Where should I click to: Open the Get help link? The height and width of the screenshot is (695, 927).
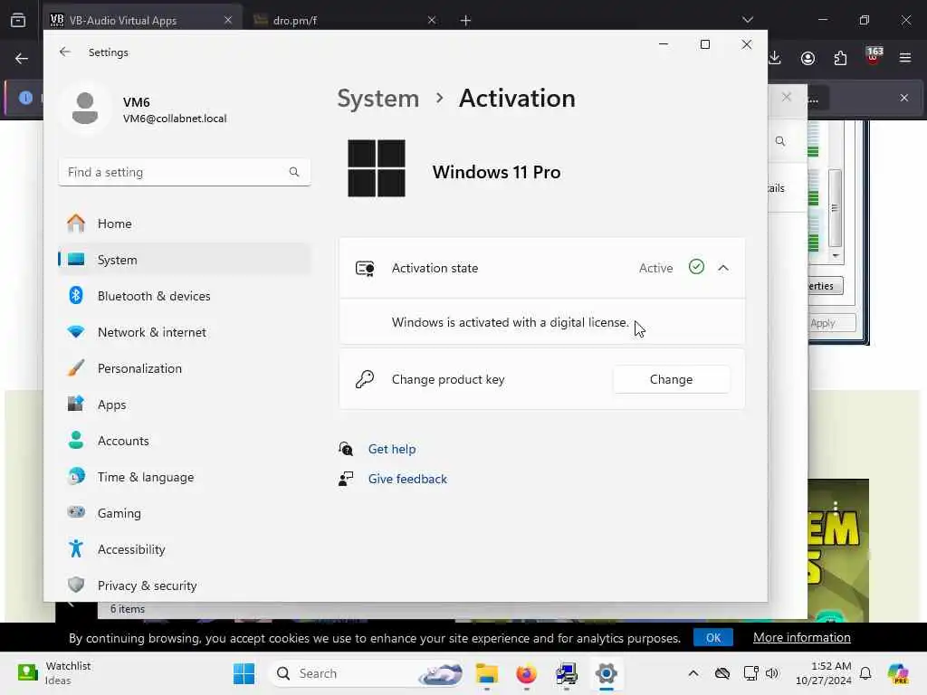coord(392,449)
